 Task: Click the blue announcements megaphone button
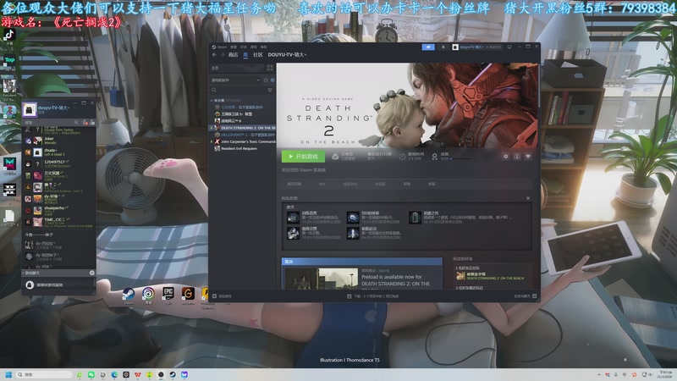pos(428,47)
